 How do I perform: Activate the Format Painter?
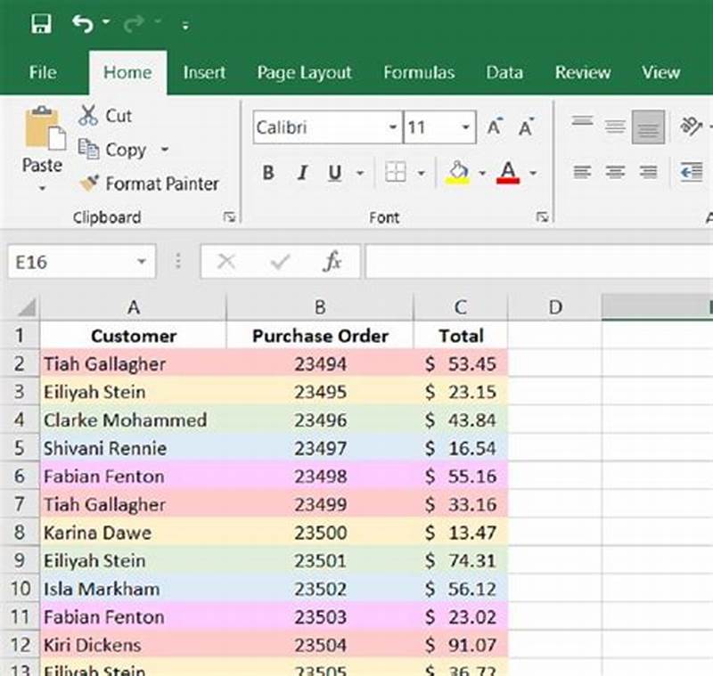[150, 183]
